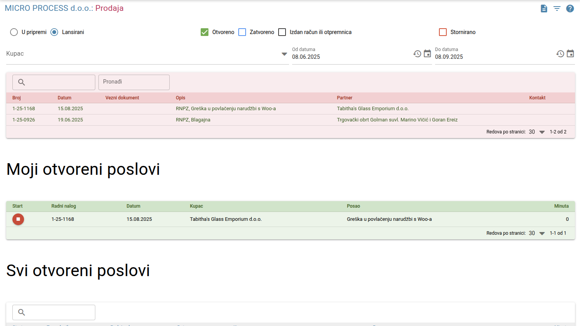Open order row 1-25-0926
Screen dimensions: 580x326
click(x=291, y=120)
